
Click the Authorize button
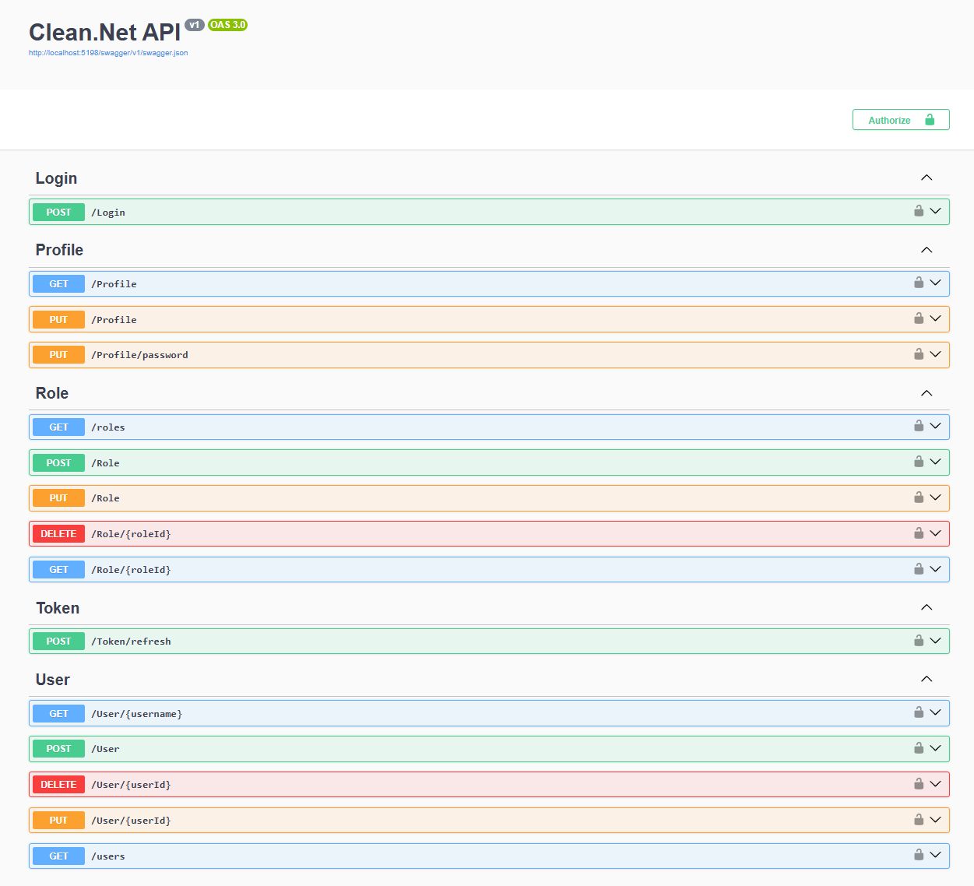tap(900, 120)
